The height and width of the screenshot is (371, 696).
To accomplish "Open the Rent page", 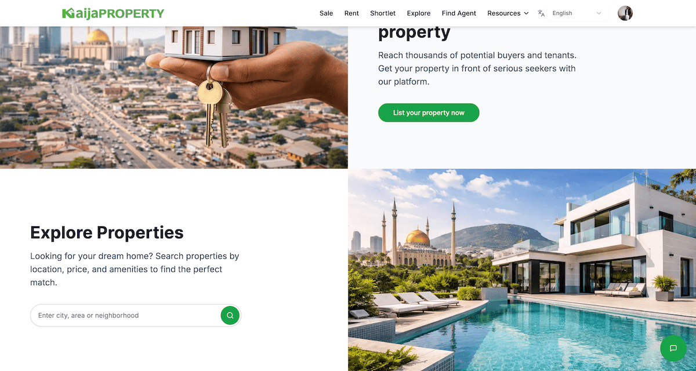I will click(x=351, y=13).
